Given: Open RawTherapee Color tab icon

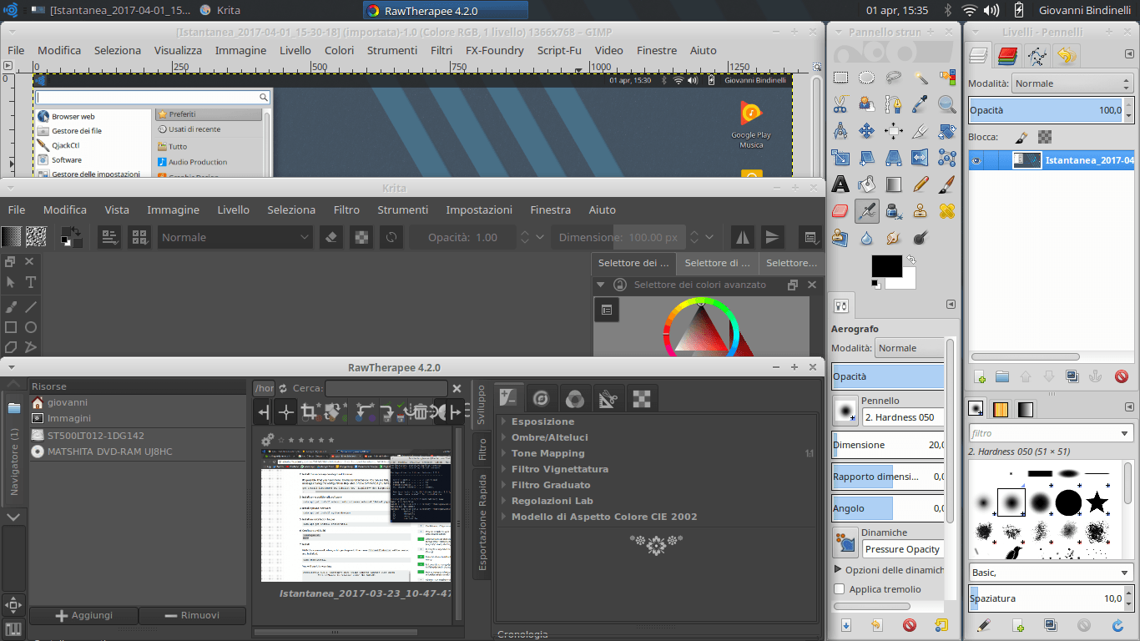Looking at the screenshot, I should tap(574, 398).
